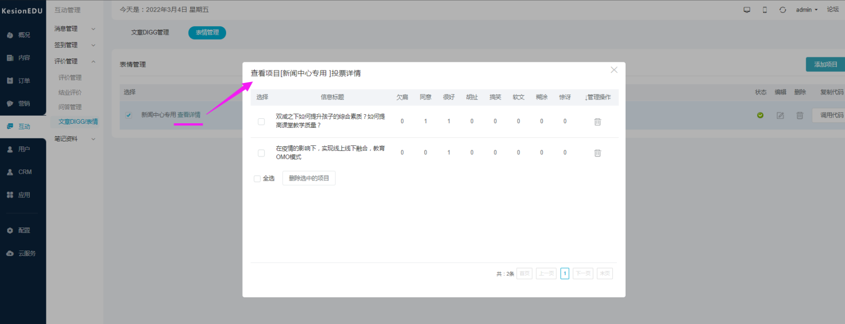Viewport: 845px width, 324px height.
Task: Go to page 1 in pagination
Action: tap(565, 274)
